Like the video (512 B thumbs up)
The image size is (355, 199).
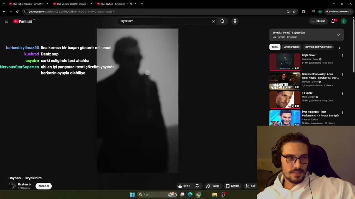[184, 186]
